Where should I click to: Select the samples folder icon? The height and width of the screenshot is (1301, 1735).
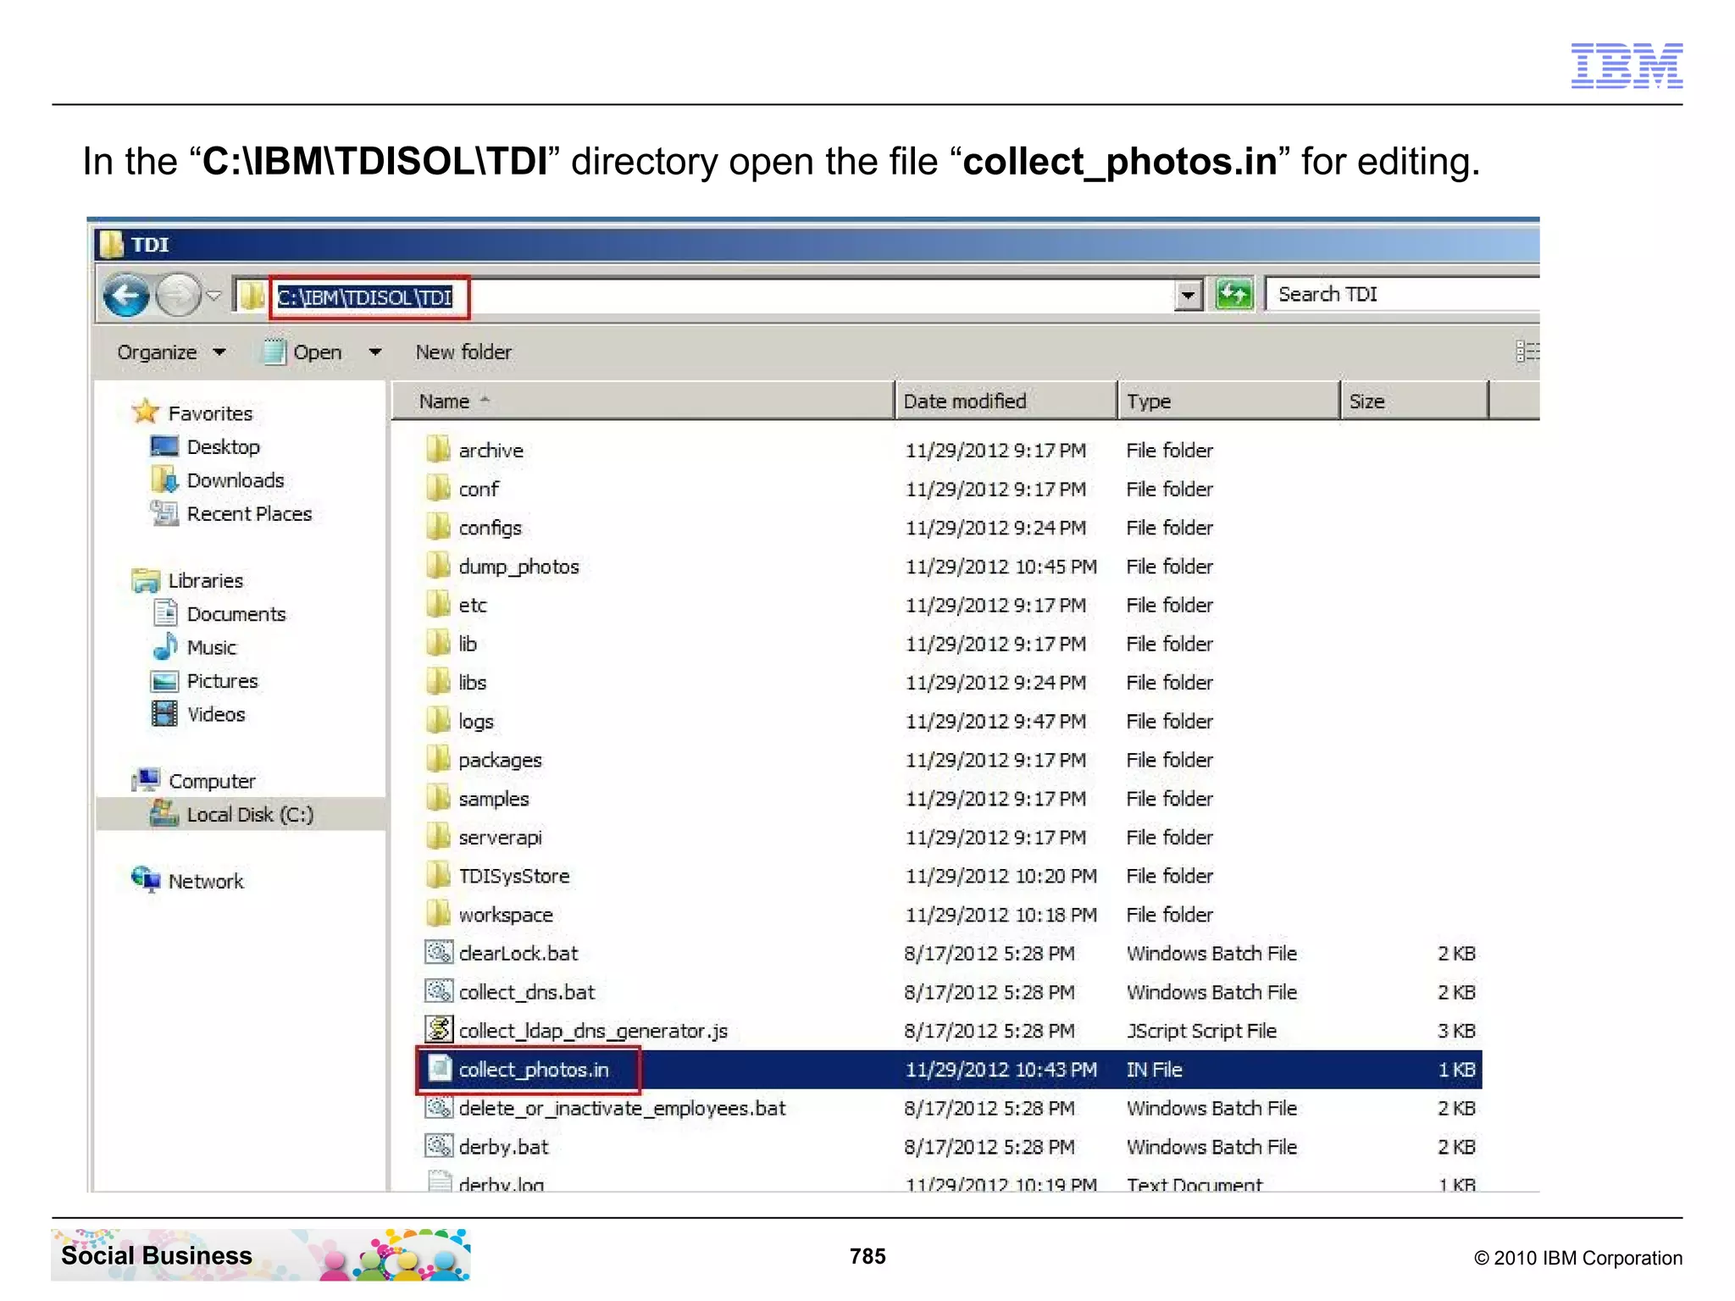pyautogui.click(x=438, y=798)
